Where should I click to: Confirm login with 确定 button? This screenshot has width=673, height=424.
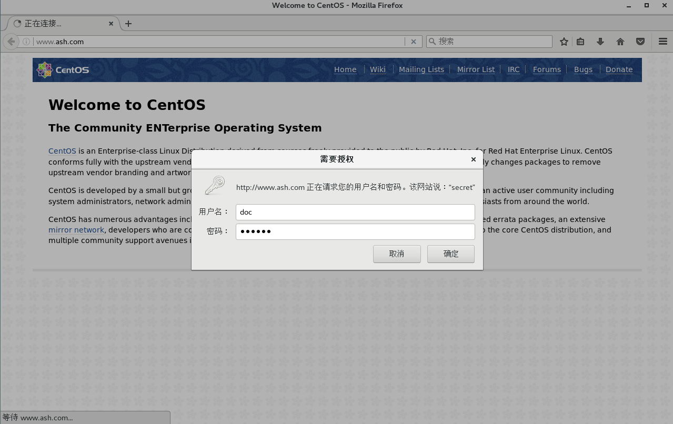coord(451,254)
